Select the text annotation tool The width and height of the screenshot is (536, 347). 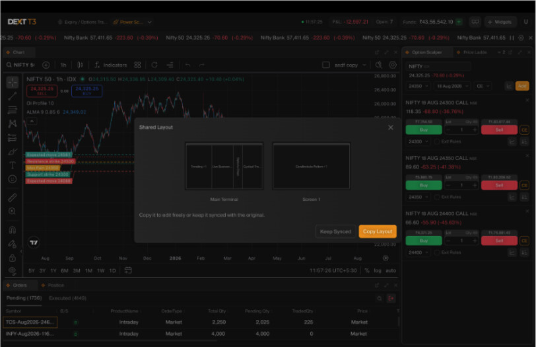13,165
